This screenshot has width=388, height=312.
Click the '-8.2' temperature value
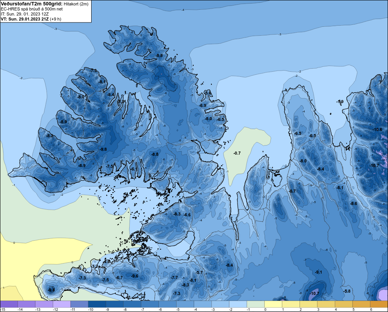coord(50,136)
